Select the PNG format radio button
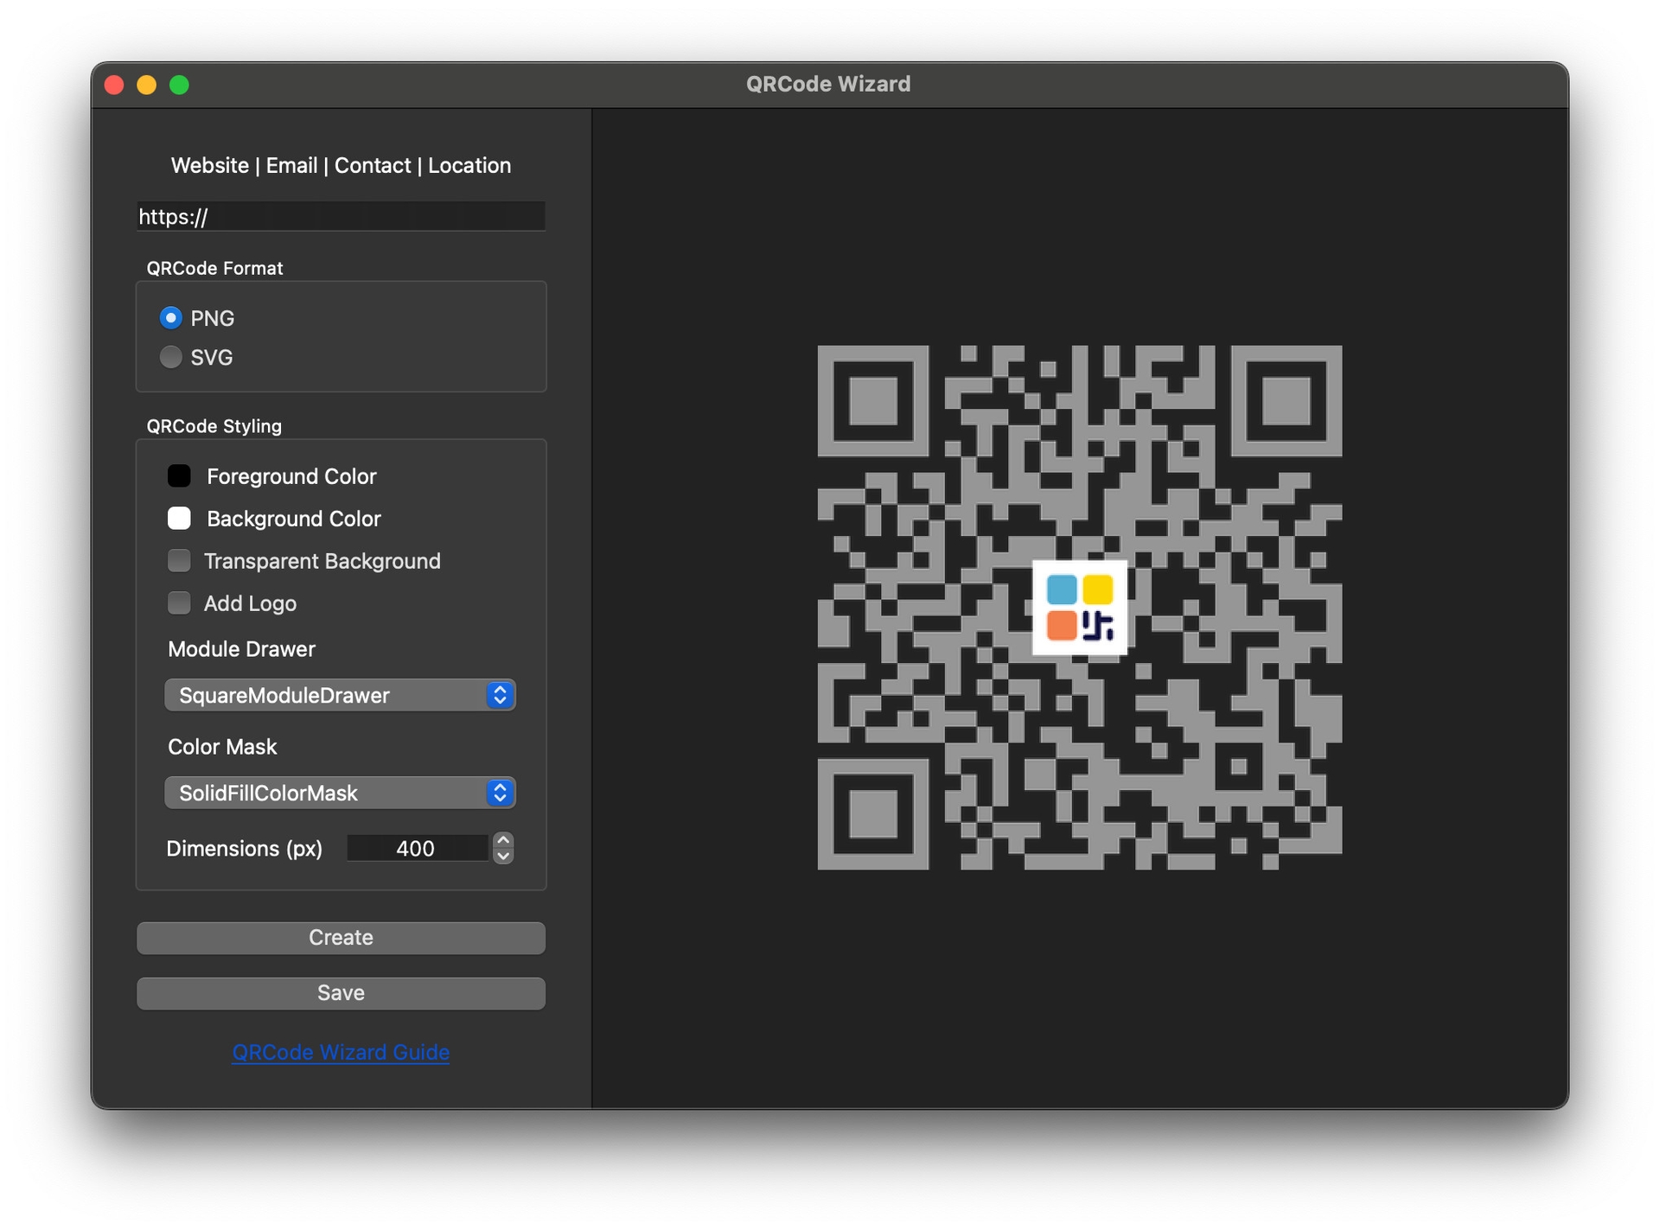This screenshot has width=1660, height=1230. [171, 318]
